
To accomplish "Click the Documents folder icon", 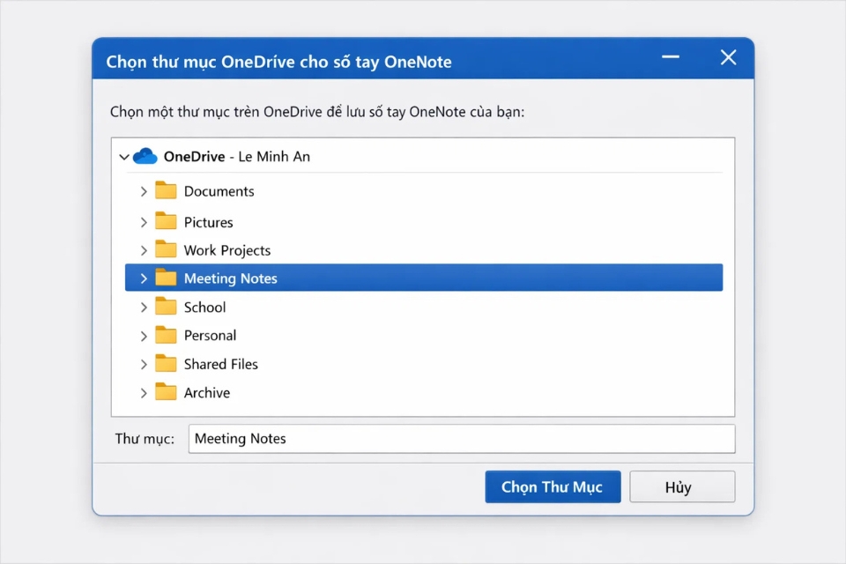I will point(167,191).
